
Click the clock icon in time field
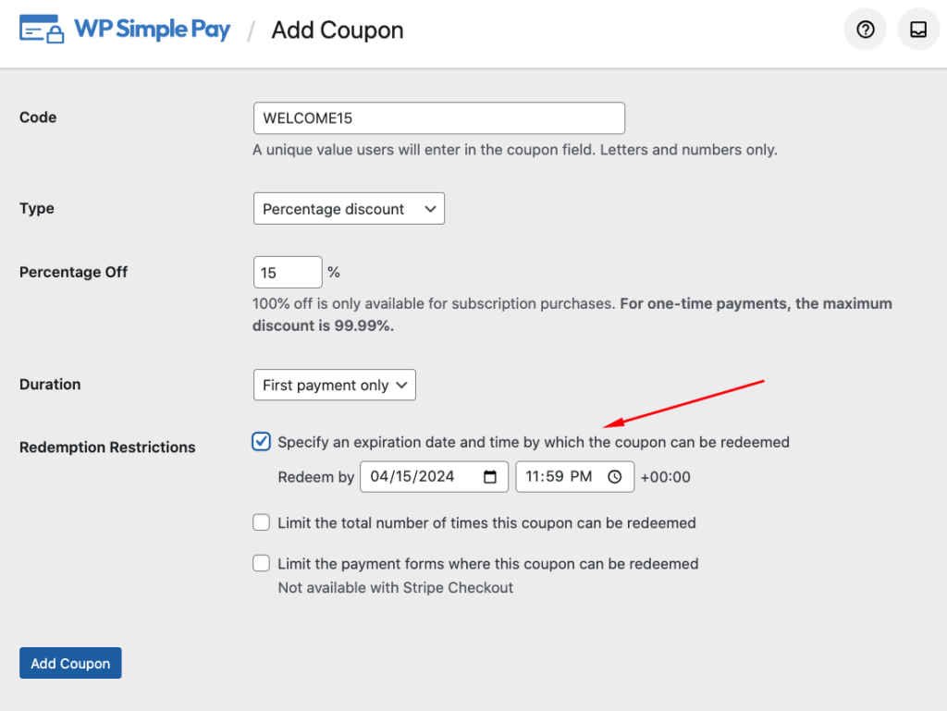coord(616,477)
